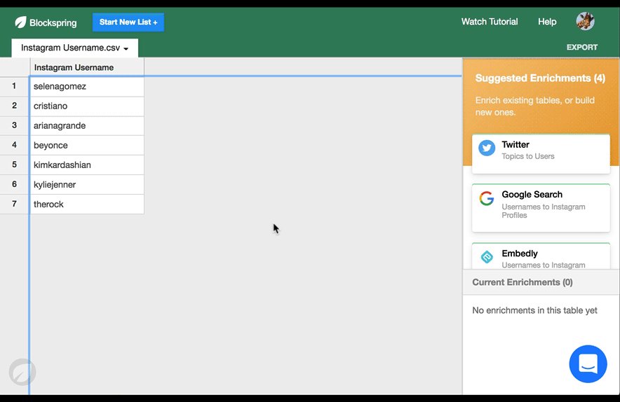Click the Embedly diamond icon
The width and height of the screenshot is (620, 402).
click(487, 257)
